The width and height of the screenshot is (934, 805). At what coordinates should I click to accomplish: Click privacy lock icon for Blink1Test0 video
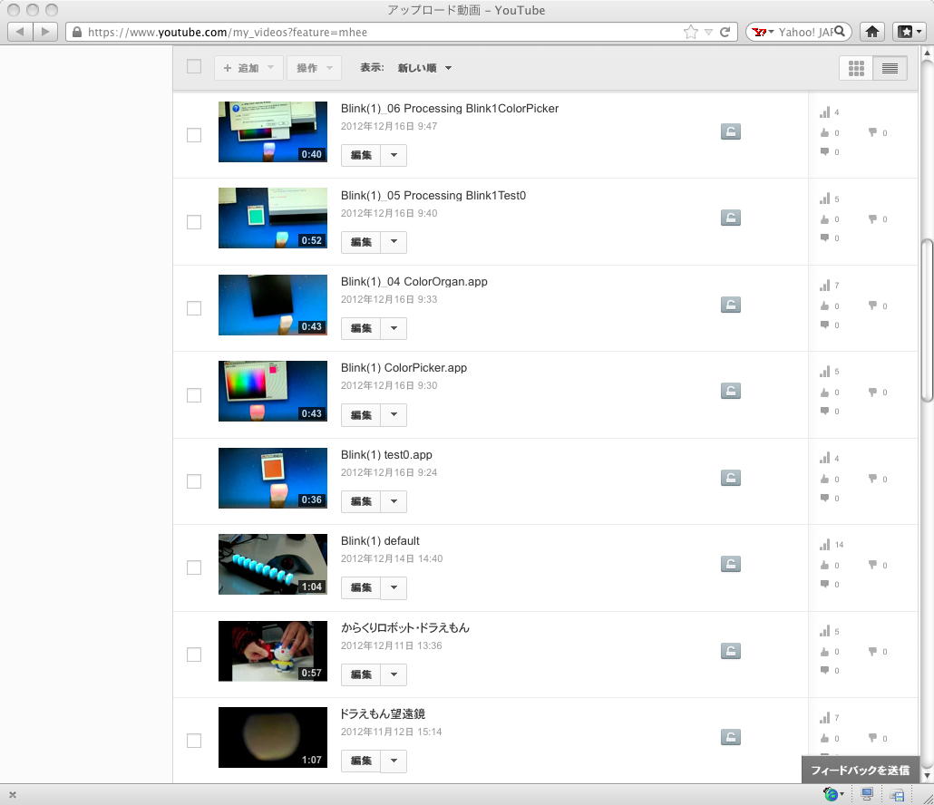click(730, 218)
